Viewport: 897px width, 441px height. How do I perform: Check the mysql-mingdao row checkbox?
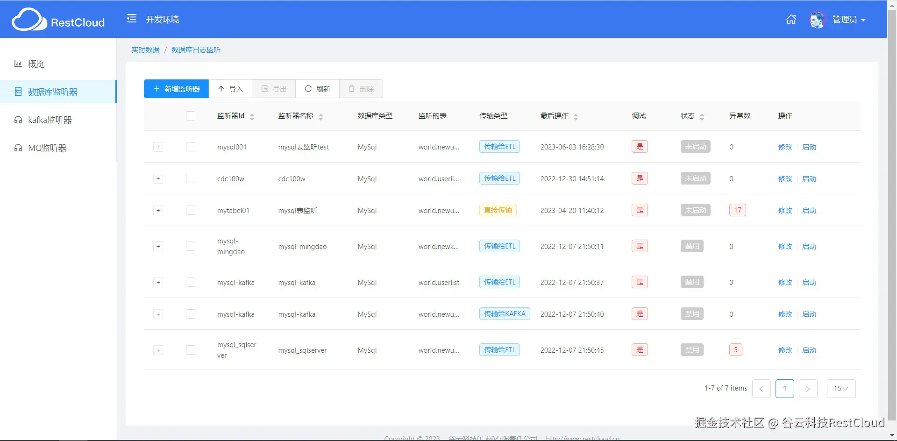tap(191, 246)
